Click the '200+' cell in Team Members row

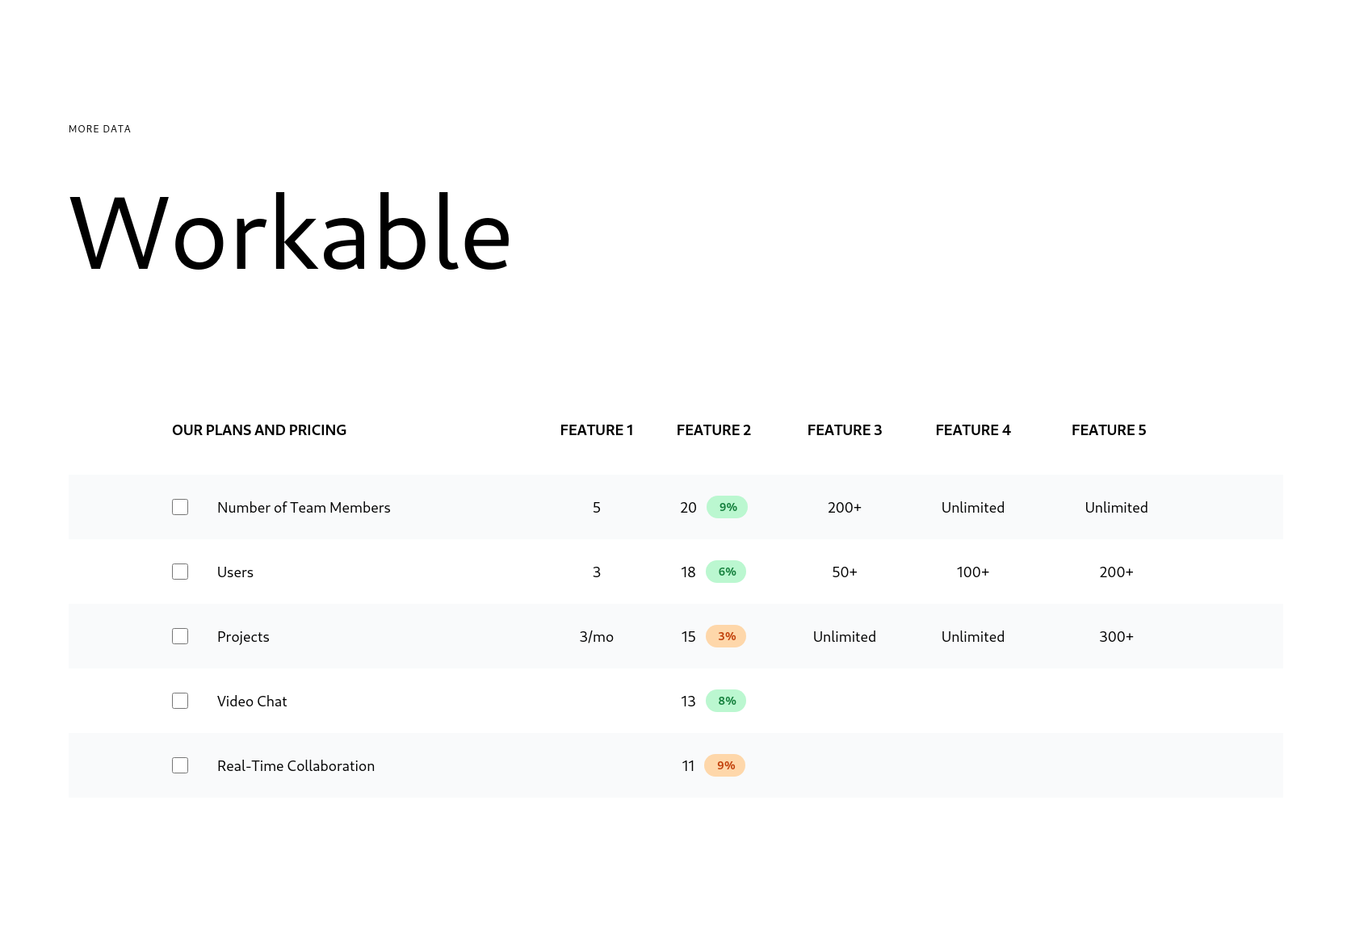(x=845, y=508)
